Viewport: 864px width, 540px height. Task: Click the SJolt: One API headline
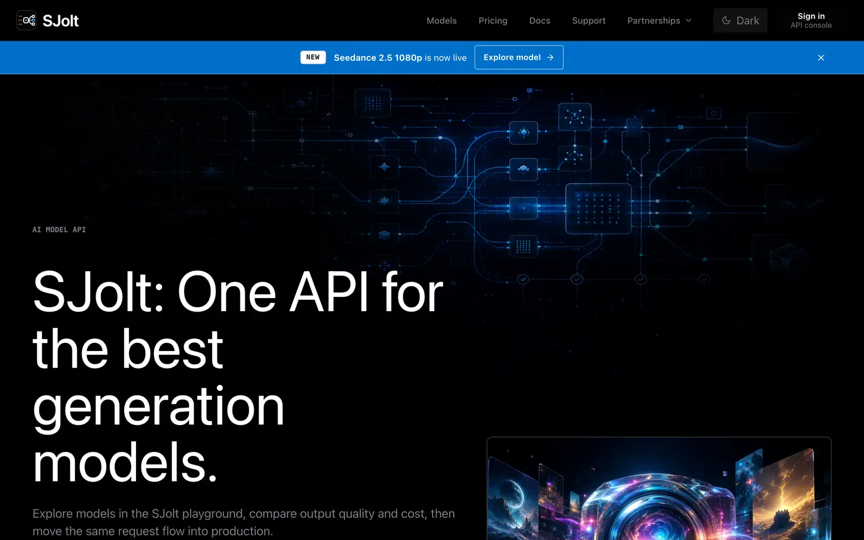238,377
